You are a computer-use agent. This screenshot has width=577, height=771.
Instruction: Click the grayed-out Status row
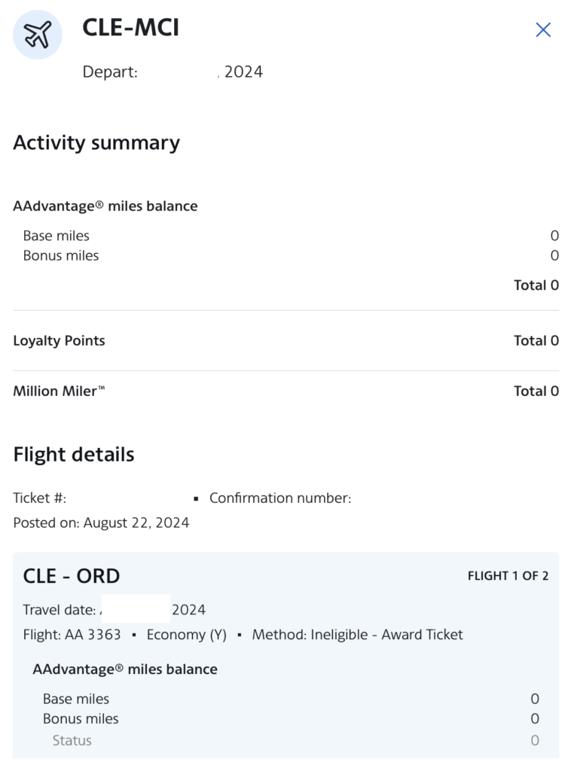click(72, 740)
